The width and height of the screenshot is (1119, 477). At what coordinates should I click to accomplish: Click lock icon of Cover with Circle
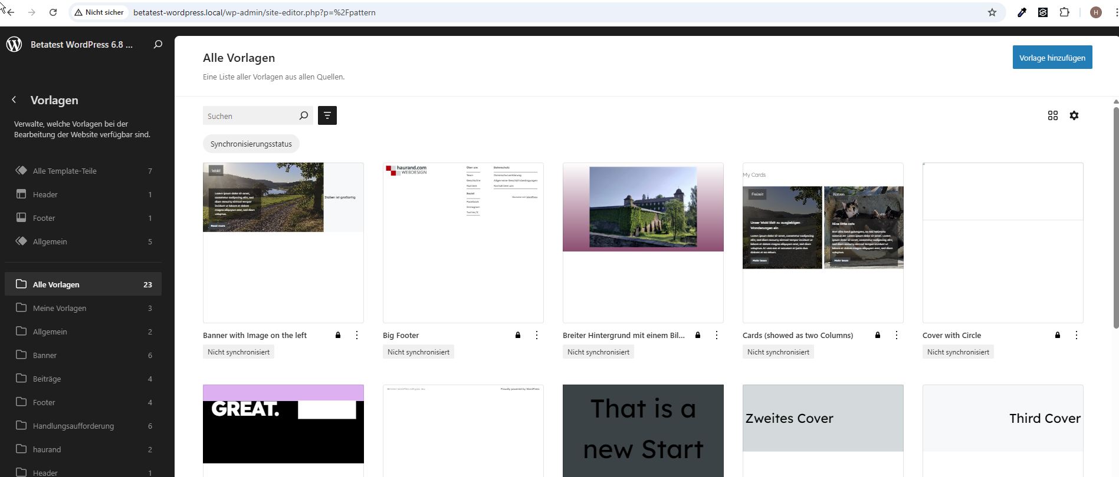(1058, 335)
